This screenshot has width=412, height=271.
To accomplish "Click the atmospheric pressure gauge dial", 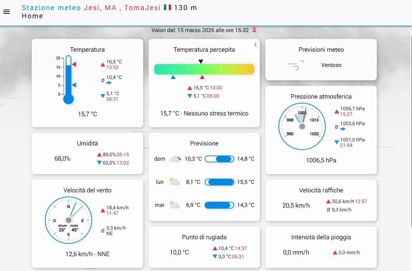I will [x=302, y=126].
